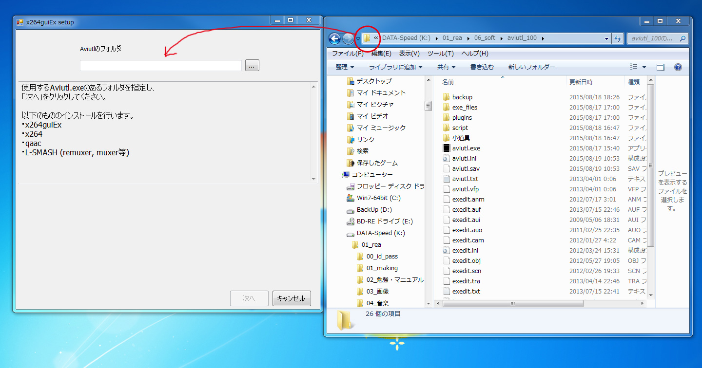The height and width of the screenshot is (368, 702).
Task: Select 03_画像 folder in tree
Action: [377, 291]
